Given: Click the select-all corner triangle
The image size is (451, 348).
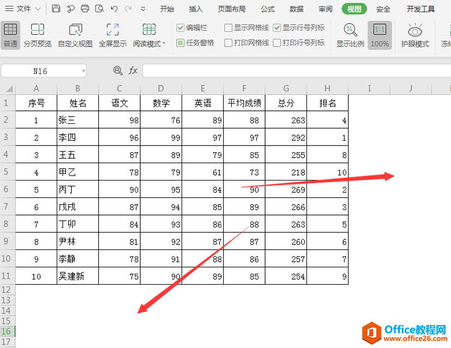Looking at the screenshot, I should (9, 88).
